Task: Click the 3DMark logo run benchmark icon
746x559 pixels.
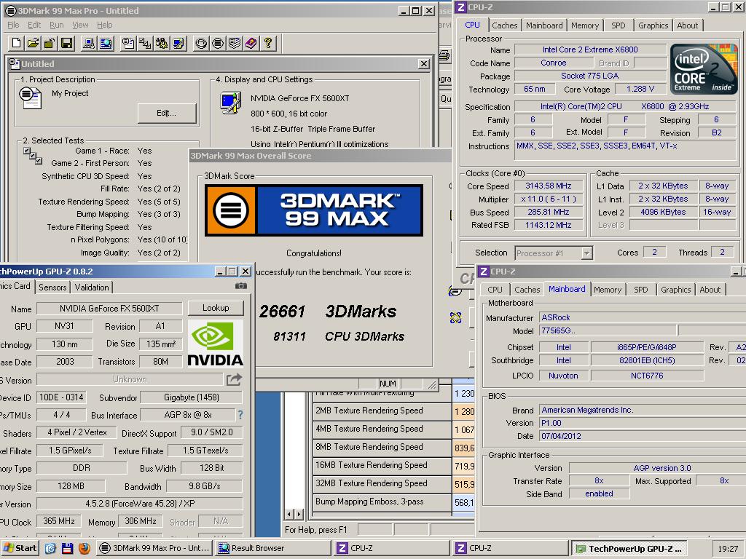Action: [x=217, y=43]
